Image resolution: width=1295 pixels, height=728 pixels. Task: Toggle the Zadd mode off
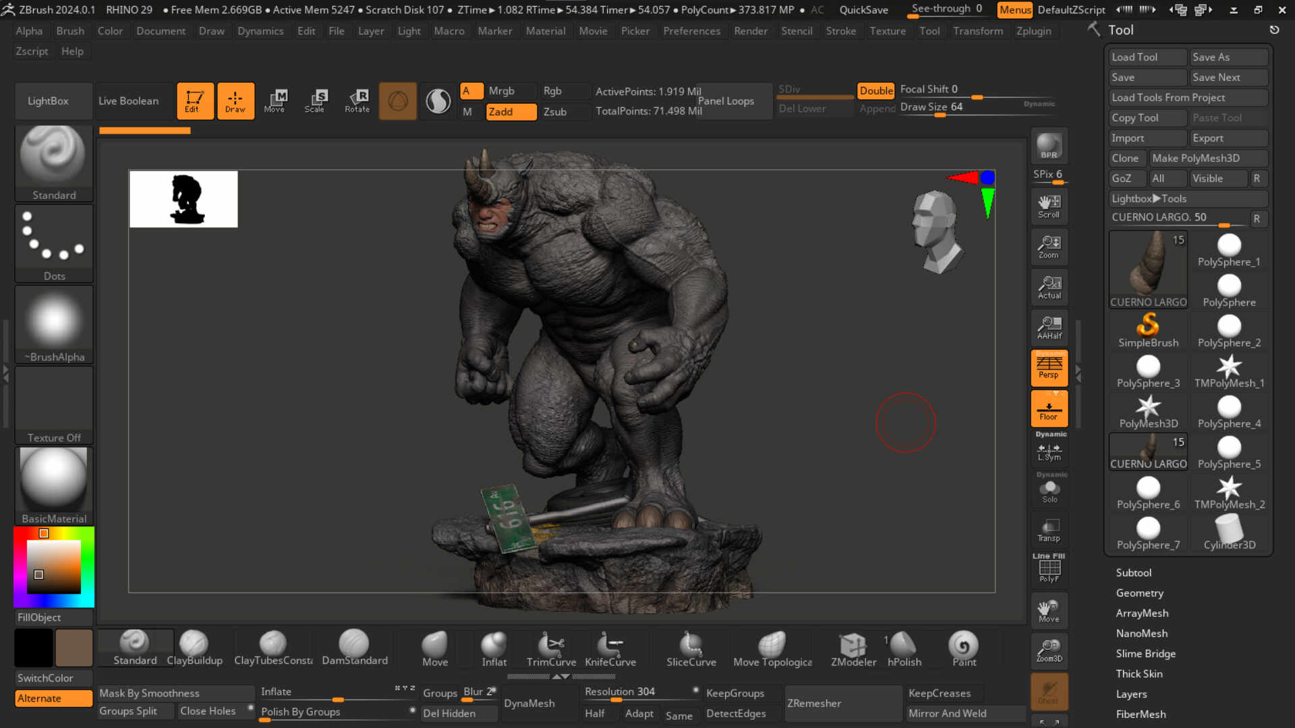click(511, 112)
